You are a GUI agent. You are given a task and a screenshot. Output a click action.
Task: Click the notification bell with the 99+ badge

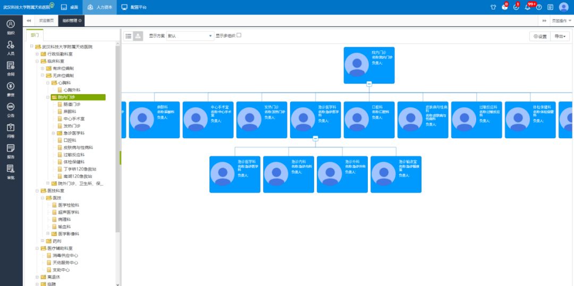point(528,7)
